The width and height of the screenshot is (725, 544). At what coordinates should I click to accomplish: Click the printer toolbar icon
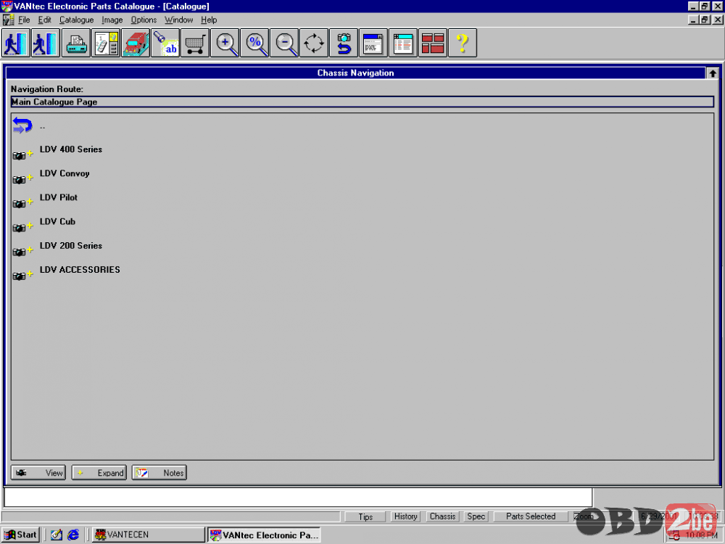76,43
